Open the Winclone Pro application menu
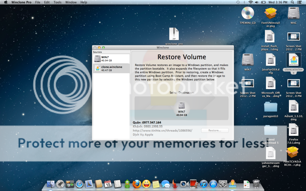This screenshot has width=306, height=191. (21, 2)
